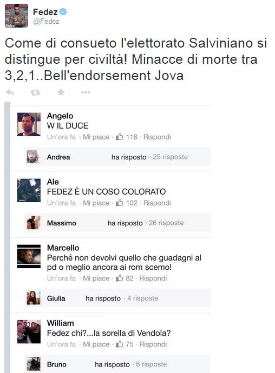Toggle Mi piace on Angelo's comment
Viewport: 275px width, 373px height.
(x=96, y=137)
